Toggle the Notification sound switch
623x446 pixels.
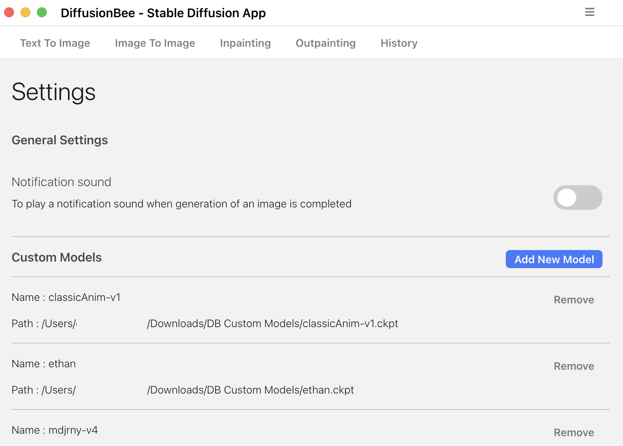[578, 198]
